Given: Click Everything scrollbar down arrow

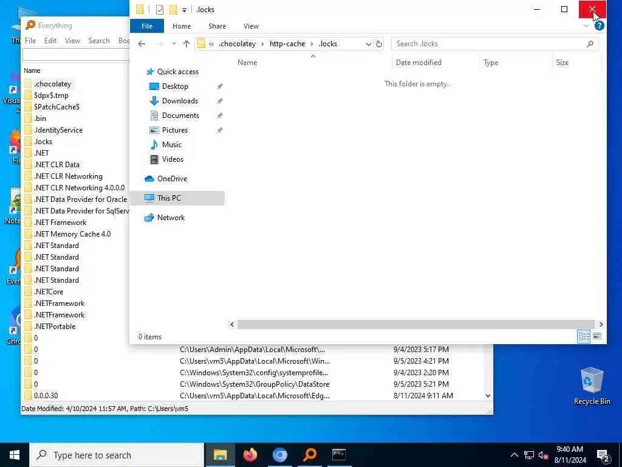Looking at the screenshot, I should pyautogui.click(x=488, y=396).
